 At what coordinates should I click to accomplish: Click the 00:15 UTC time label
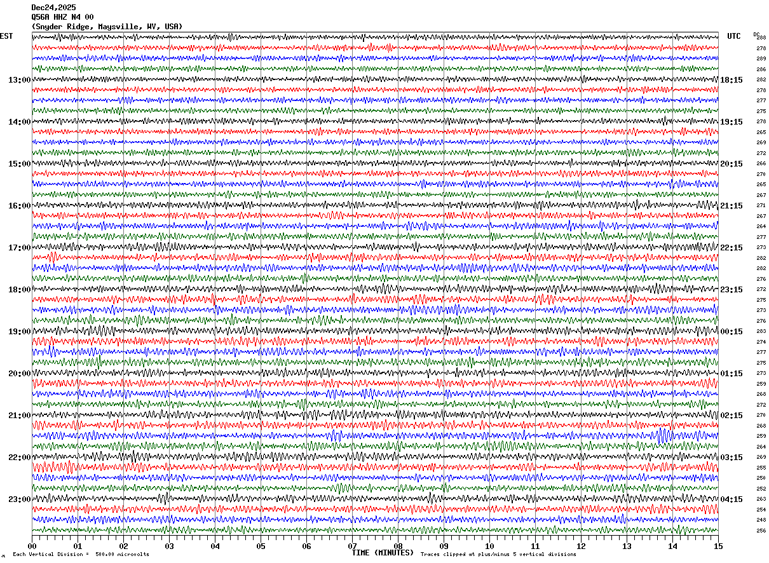(x=732, y=332)
